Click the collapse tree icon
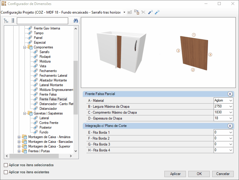Image resolution: width=239 pixels, height=180 pixels. 13,21
